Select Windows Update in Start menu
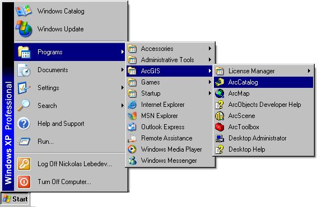This screenshot has height=207, width=317. pyautogui.click(x=70, y=29)
